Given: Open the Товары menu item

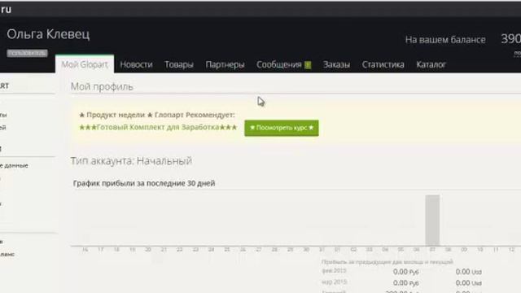Looking at the screenshot, I should tap(179, 64).
